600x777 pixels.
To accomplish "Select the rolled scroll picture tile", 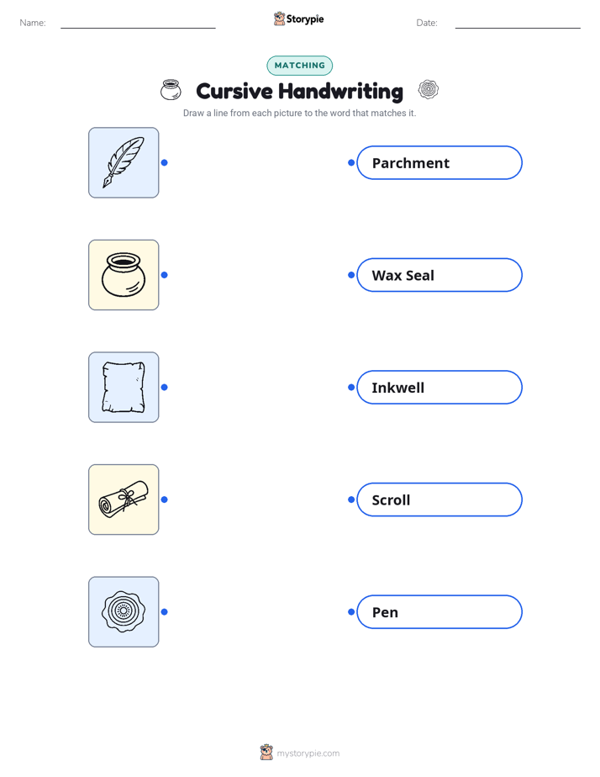I will 124,499.
